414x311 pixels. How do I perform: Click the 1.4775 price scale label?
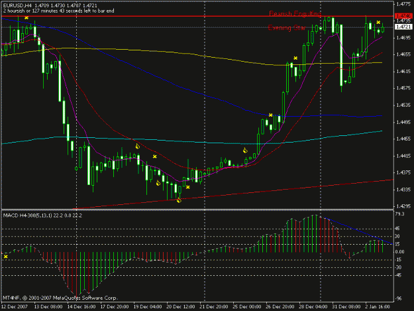pos(403,4)
